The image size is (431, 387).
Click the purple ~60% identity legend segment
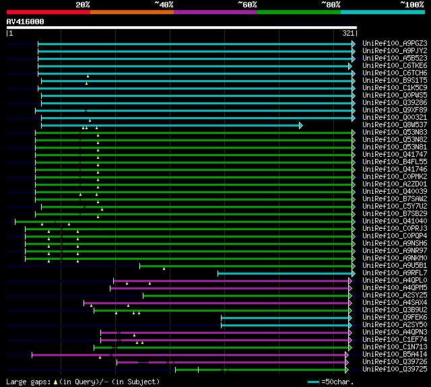[x=215, y=12]
